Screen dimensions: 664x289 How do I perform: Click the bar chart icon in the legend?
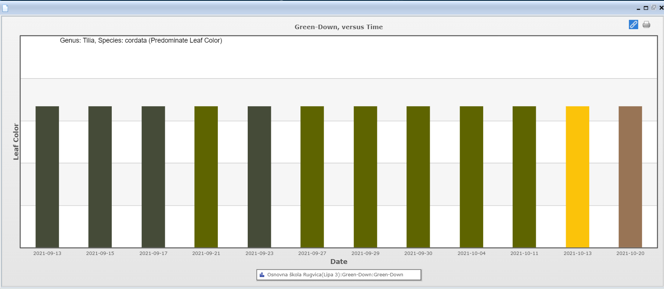[x=262, y=275]
